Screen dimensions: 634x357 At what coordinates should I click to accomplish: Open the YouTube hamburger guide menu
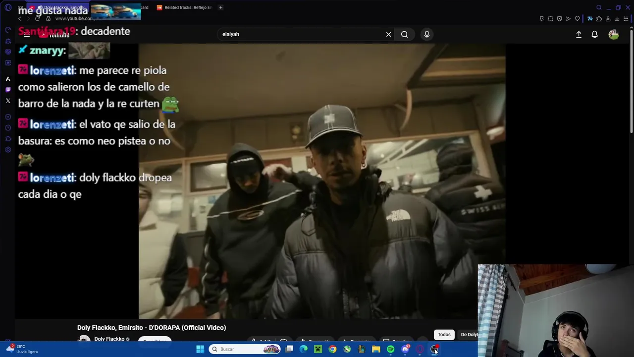[x=27, y=34]
